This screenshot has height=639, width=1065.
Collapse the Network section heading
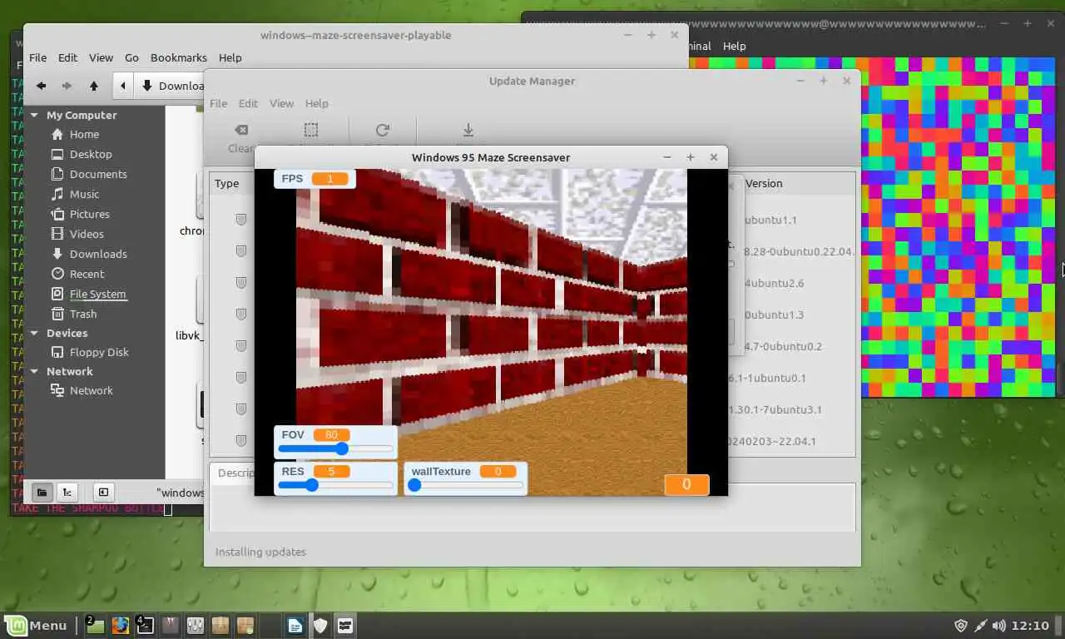coord(35,372)
